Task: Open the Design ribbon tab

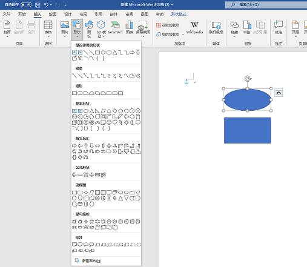Action: coord(68,14)
